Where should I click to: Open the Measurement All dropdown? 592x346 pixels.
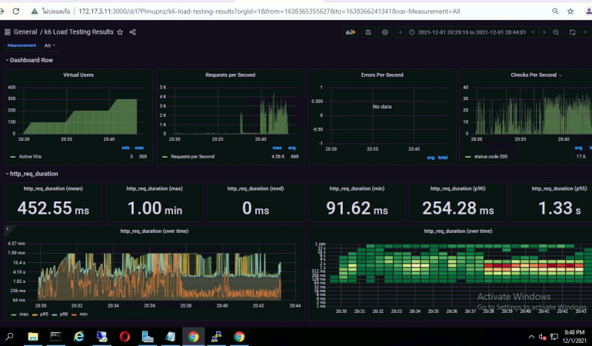click(x=49, y=45)
